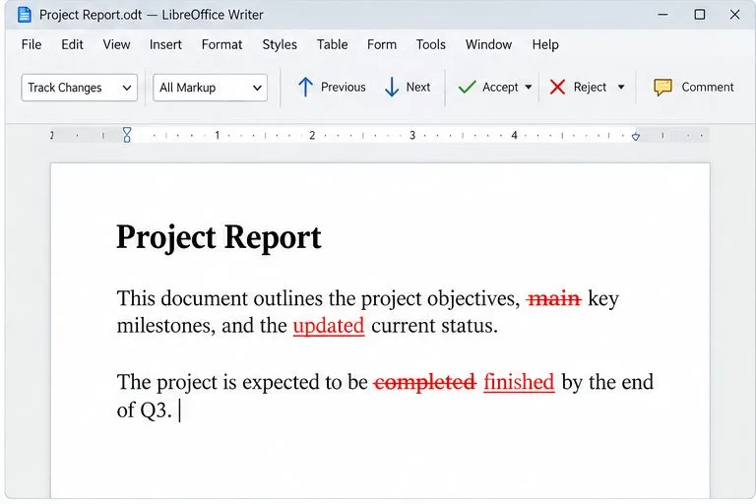Click the struck-through word main
Viewport: 756px width, 504px height.
pos(554,299)
